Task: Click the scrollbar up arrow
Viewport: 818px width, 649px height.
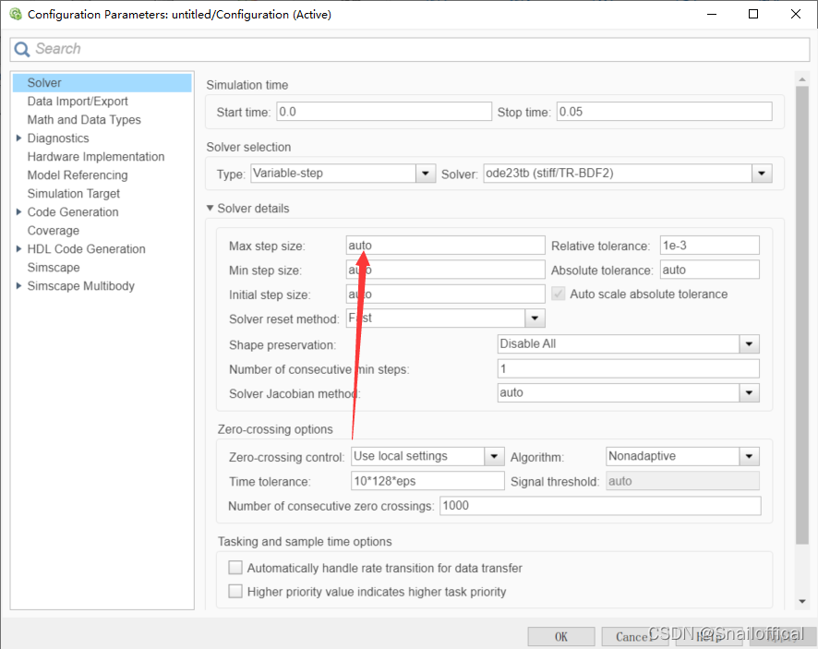Action: tap(801, 79)
